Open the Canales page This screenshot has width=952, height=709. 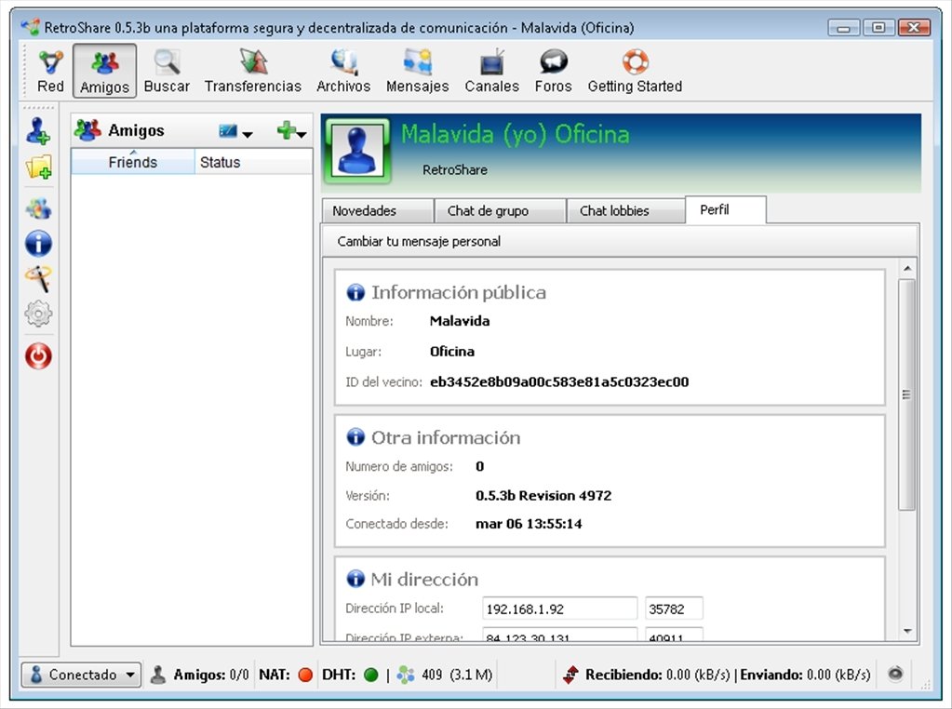point(491,72)
